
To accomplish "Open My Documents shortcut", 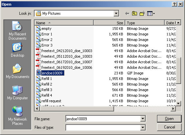I will 17,71.
